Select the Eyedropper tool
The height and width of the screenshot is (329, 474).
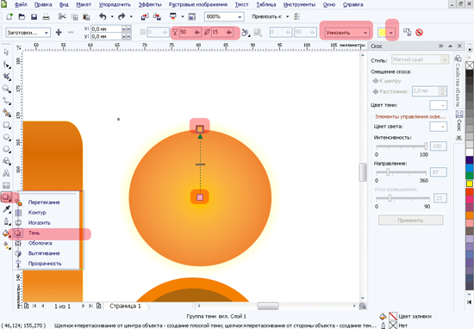6,209
